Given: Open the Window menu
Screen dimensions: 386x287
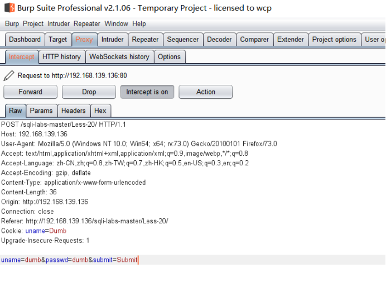Looking at the screenshot, I should pos(116,23).
